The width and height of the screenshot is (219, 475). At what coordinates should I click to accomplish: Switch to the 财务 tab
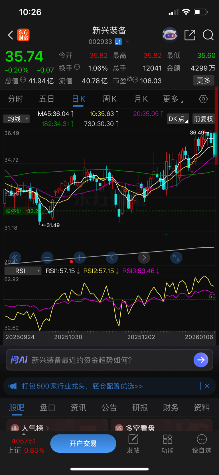point(171,407)
